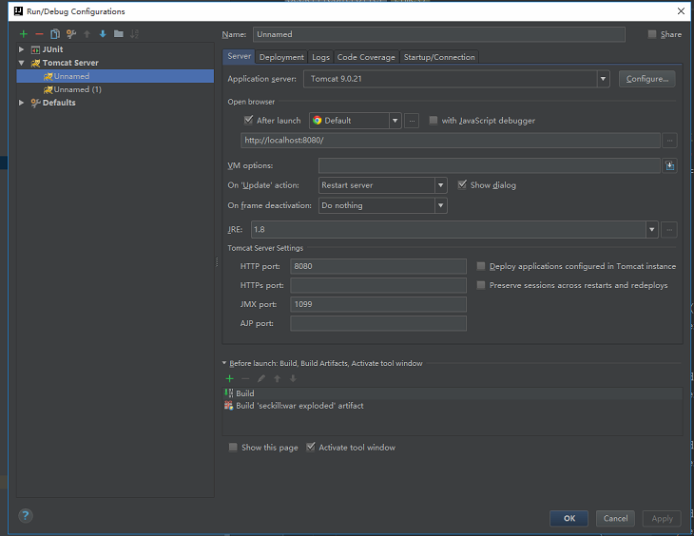
Task: Move configuration down with blue arrow
Action: (x=103, y=34)
